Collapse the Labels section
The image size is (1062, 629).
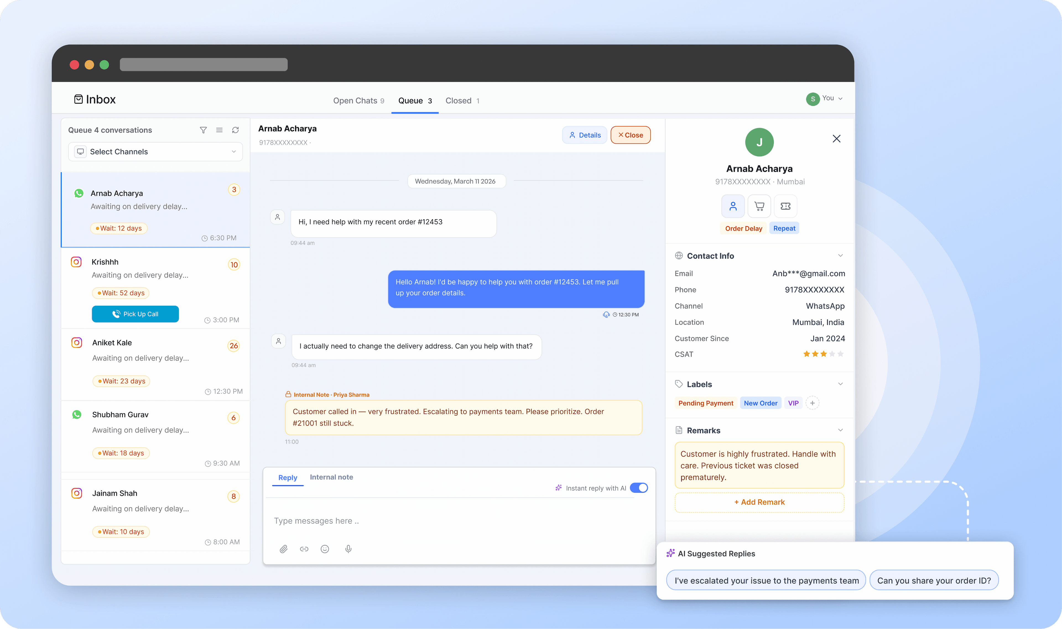tap(840, 384)
